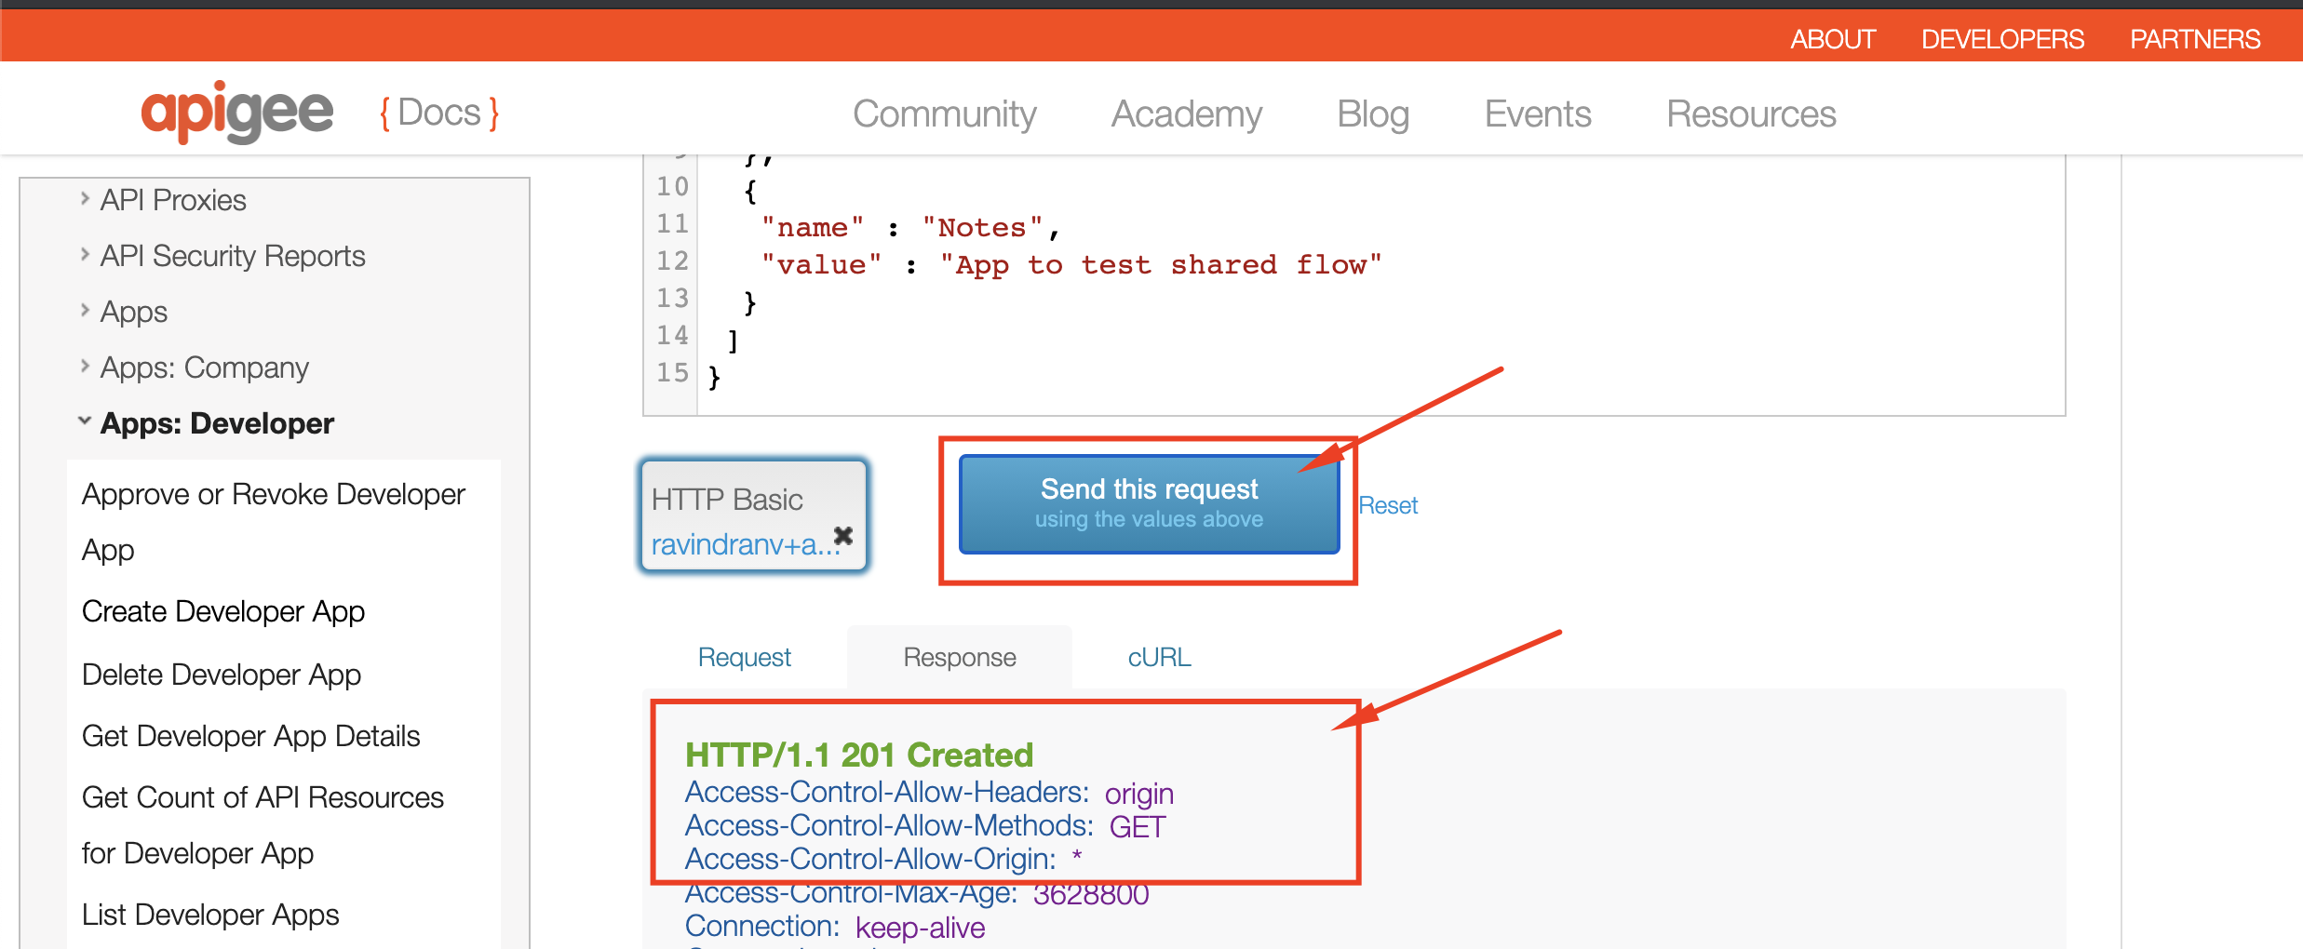Click the API Proxies sidebar label
The height and width of the screenshot is (949, 2303).
[x=173, y=200]
